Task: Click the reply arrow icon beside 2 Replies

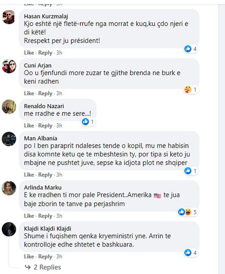Action: (x=28, y=267)
